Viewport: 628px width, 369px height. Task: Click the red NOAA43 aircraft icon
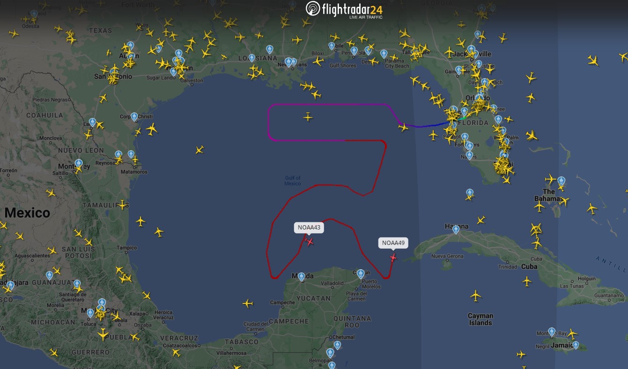click(x=310, y=242)
